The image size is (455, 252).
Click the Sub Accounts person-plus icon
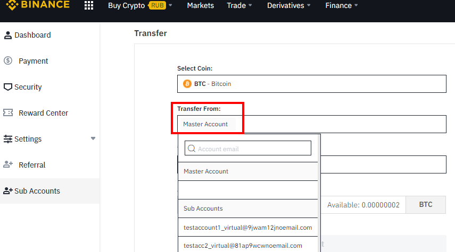click(x=8, y=190)
